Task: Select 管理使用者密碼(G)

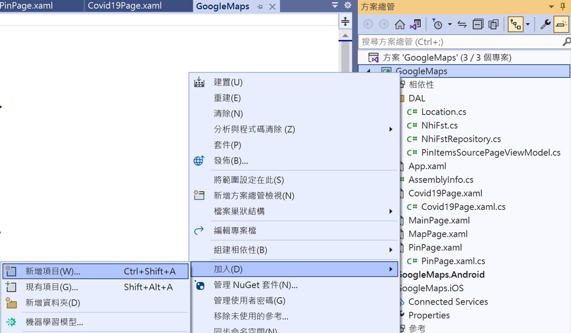Action: point(294,301)
